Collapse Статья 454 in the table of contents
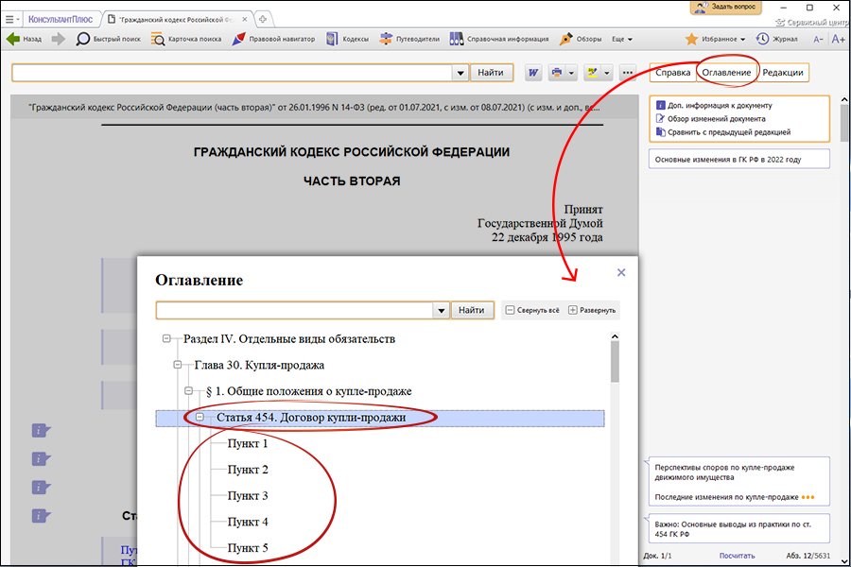This screenshot has height=567, width=851. click(x=200, y=416)
